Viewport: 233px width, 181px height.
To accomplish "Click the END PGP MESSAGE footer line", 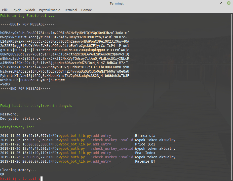I will click(x=25, y=88).
